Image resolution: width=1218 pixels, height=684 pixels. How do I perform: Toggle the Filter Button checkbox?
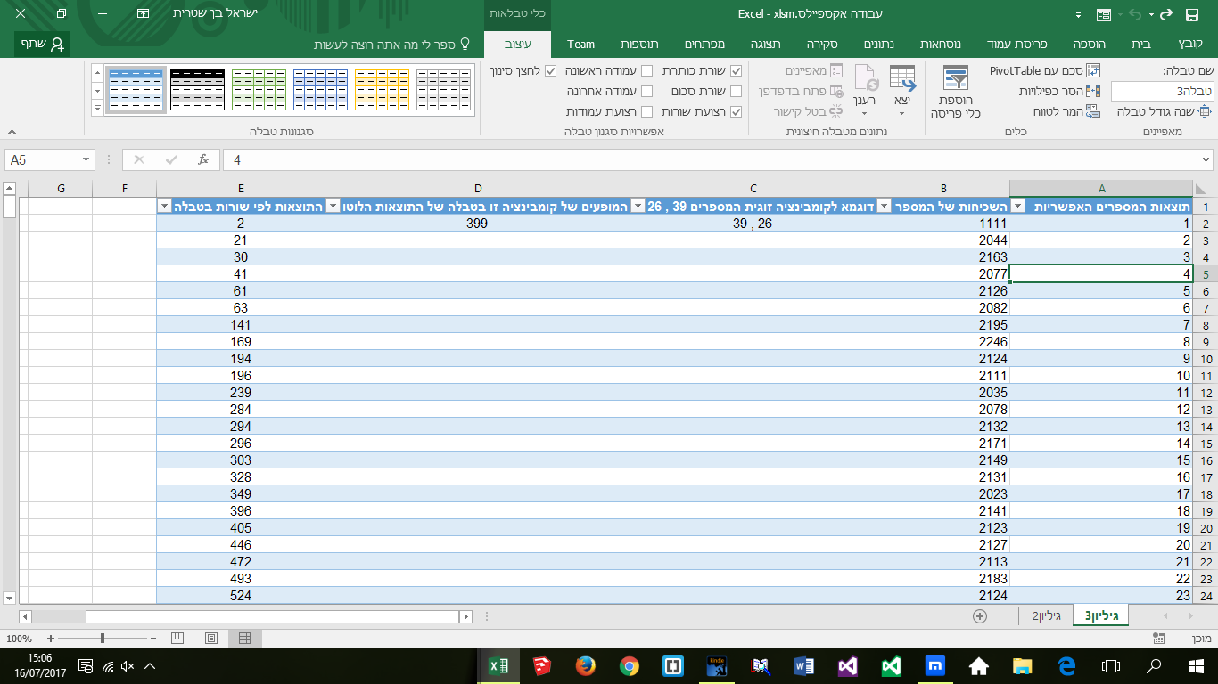pos(550,70)
